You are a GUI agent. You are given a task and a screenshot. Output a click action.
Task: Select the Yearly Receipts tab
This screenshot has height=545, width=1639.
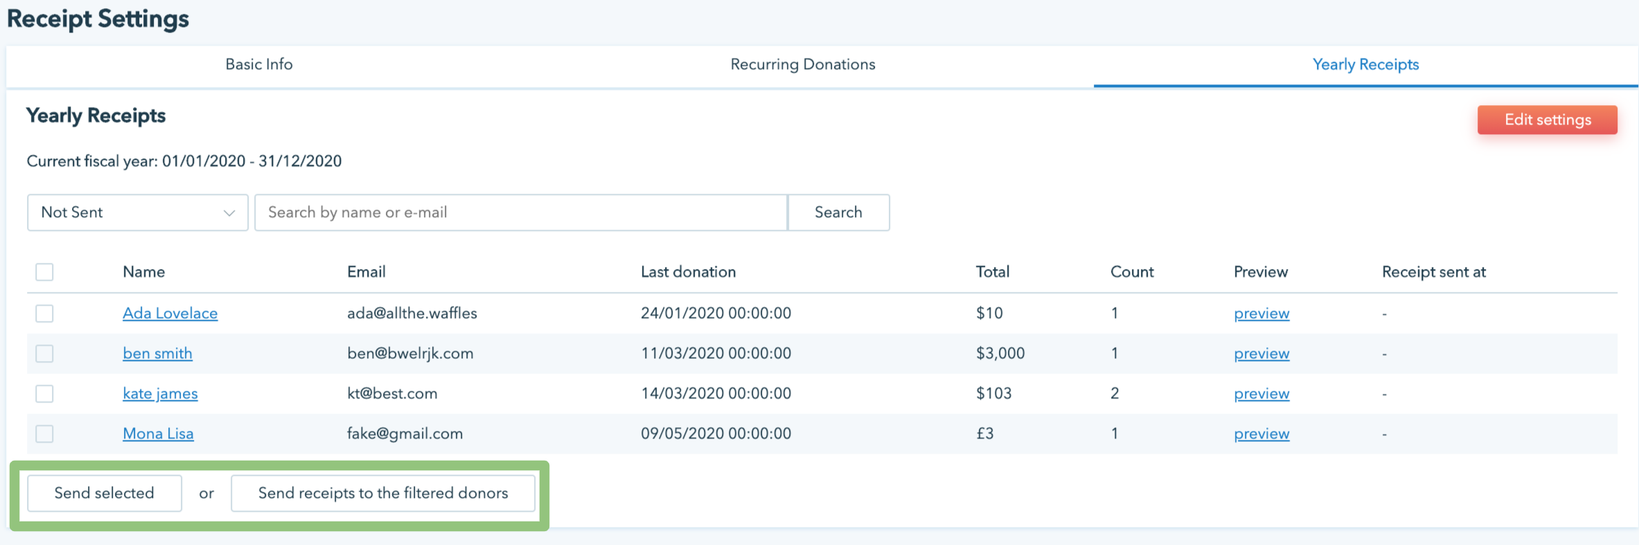[x=1365, y=64]
